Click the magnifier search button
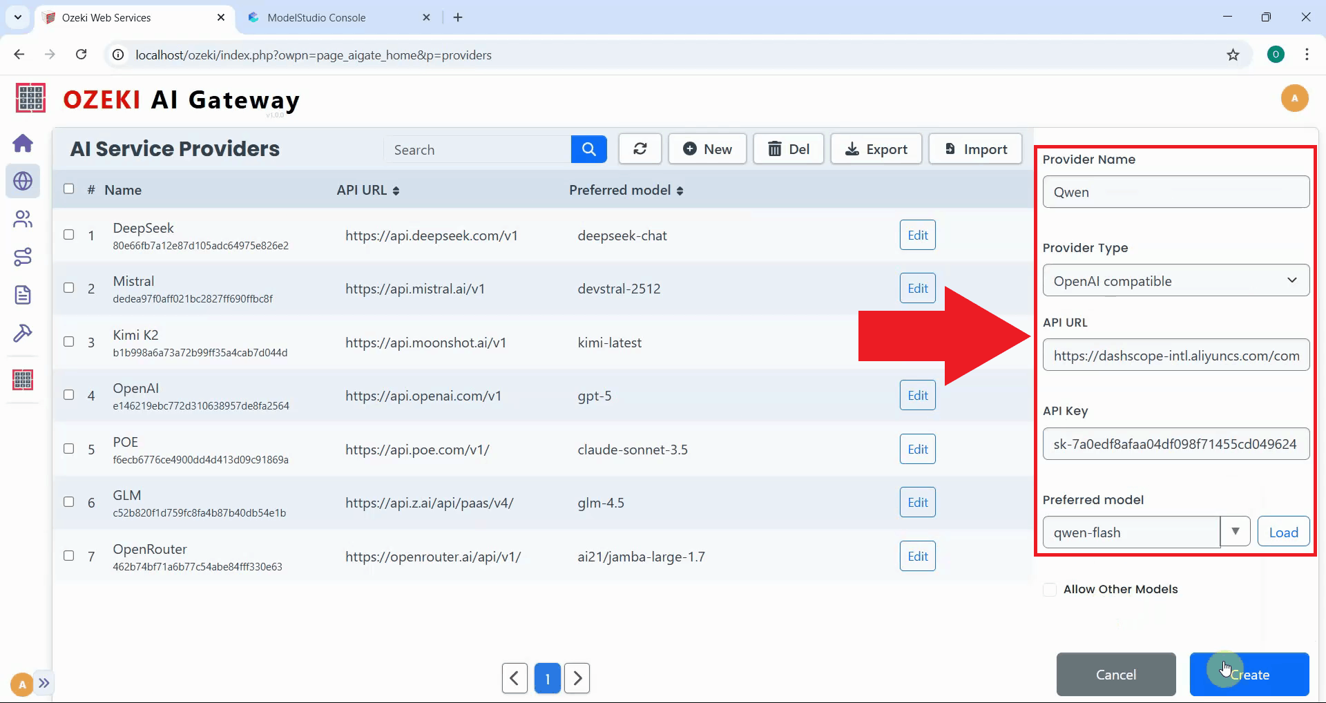This screenshot has width=1326, height=703. (588, 149)
